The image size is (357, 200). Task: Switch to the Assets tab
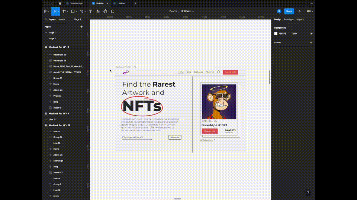pos(62,19)
